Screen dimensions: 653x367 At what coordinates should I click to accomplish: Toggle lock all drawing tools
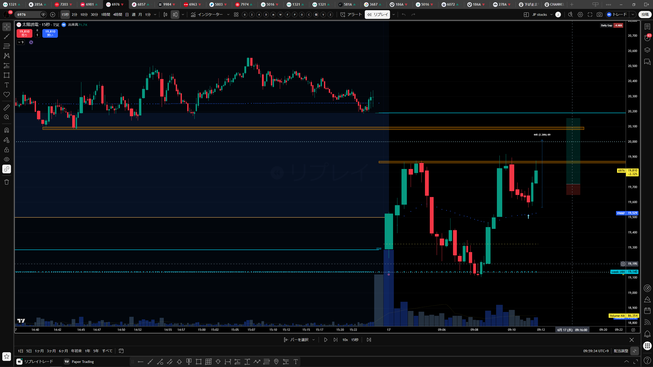click(7, 150)
